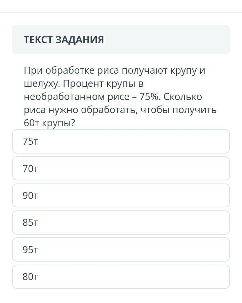
Task: Click the word 'ЗАДАНИЯ' in the header
Action: pyautogui.click(x=80, y=40)
